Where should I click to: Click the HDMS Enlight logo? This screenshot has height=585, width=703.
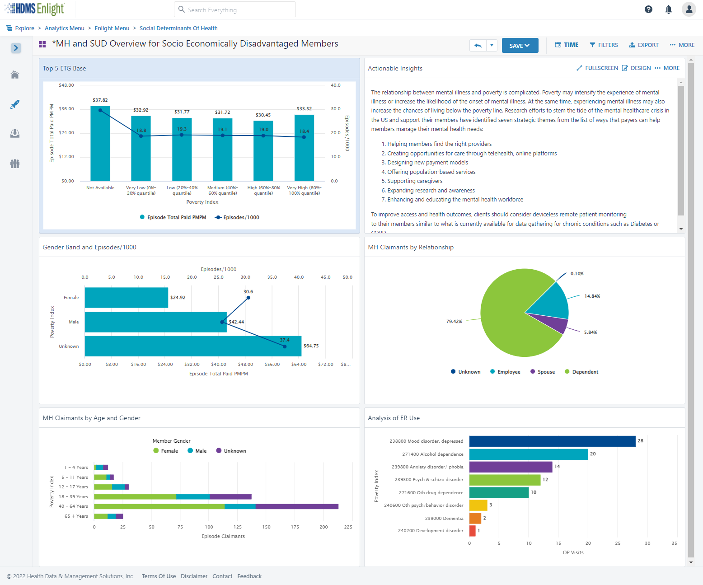pos(35,9)
